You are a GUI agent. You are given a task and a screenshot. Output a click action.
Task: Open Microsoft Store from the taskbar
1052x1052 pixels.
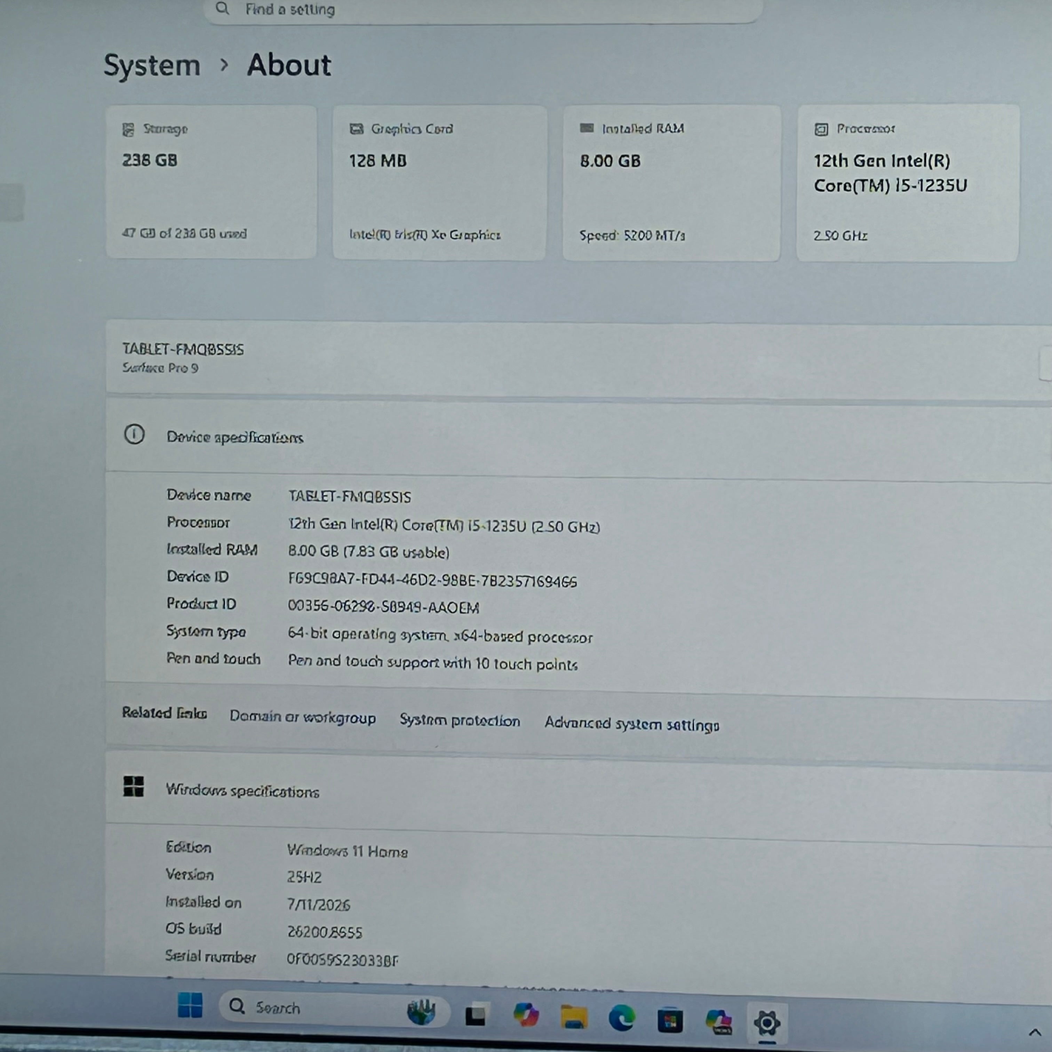point(670,1020)
